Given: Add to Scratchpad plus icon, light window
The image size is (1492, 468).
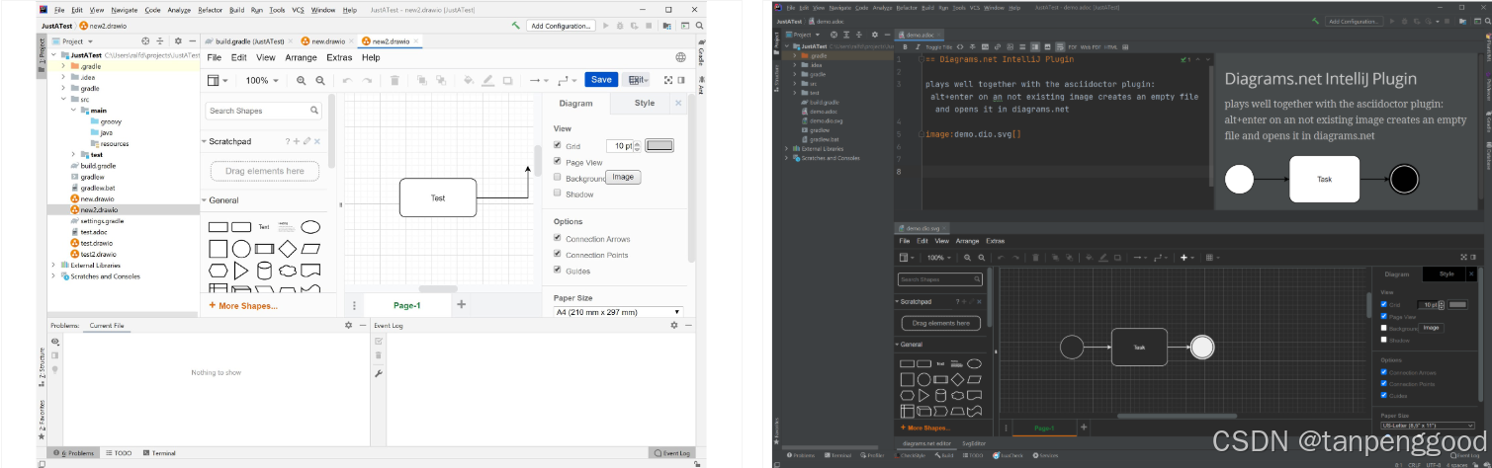Looking at the screenshot, I should click(x=298, y=141).
